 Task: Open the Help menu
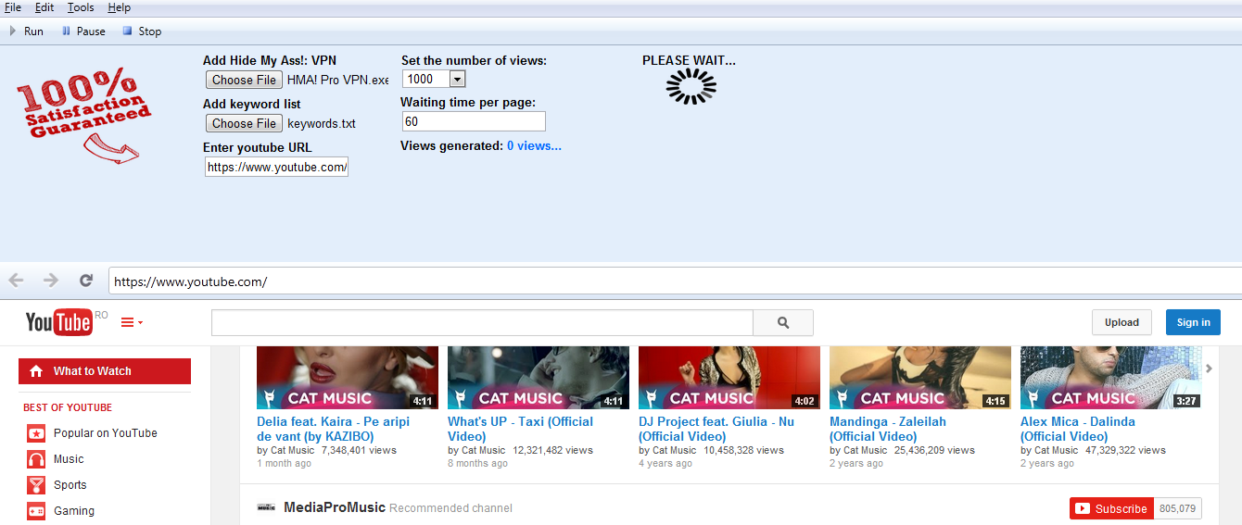click(119, 7)
